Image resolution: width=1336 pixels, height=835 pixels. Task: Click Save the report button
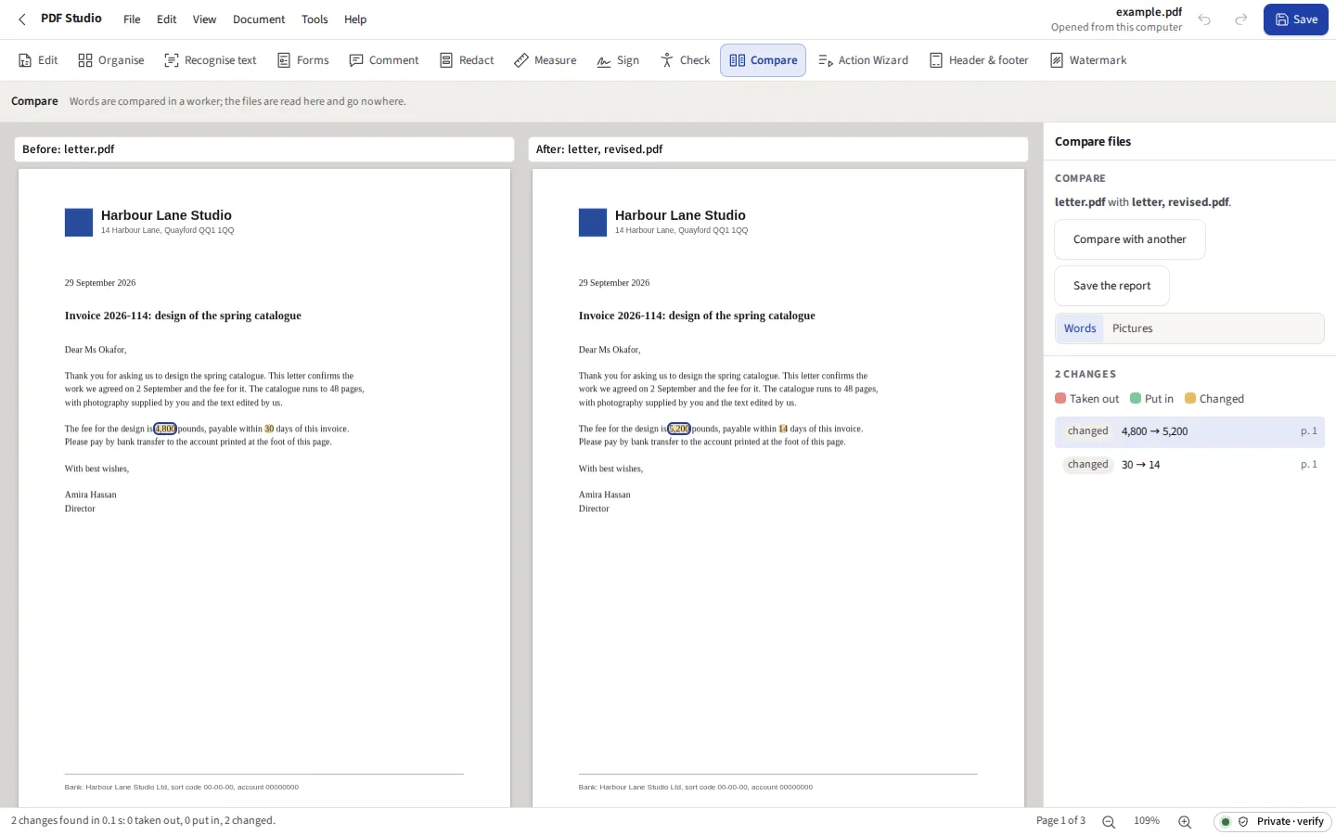(x=1111, y=286)
